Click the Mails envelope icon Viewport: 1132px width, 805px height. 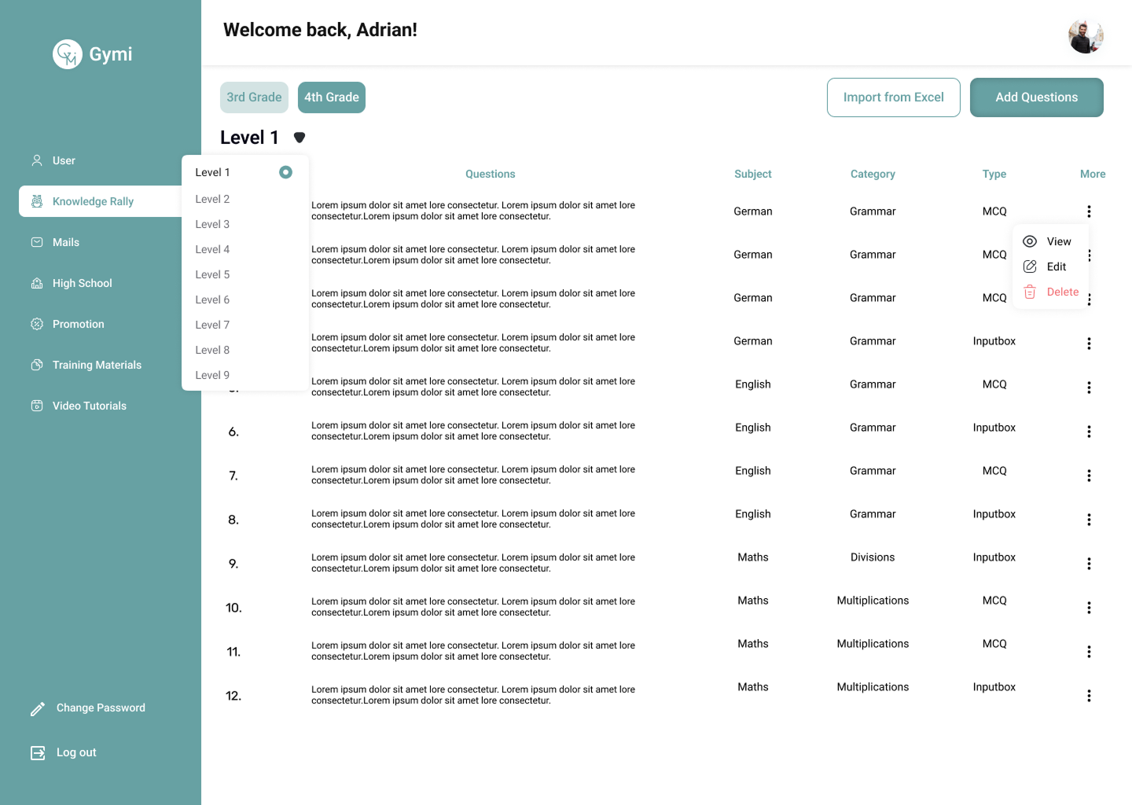37,242
